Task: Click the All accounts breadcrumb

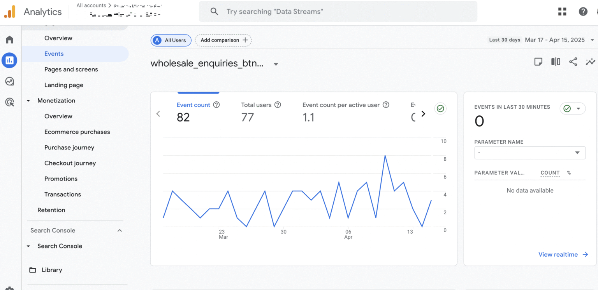Action: click(91, 5)
